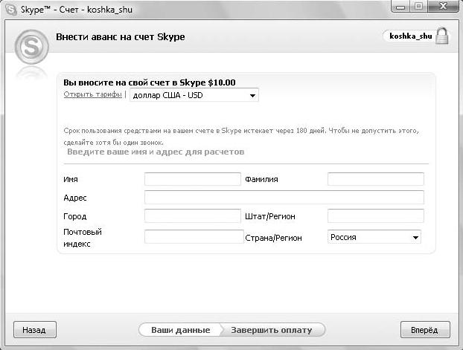Click the arrow of the currency combo box
This screenshot has width=463, height=350.
pos(252,96)
